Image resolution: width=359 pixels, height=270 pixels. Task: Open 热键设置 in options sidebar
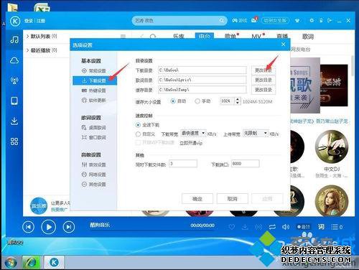[95, 90]
